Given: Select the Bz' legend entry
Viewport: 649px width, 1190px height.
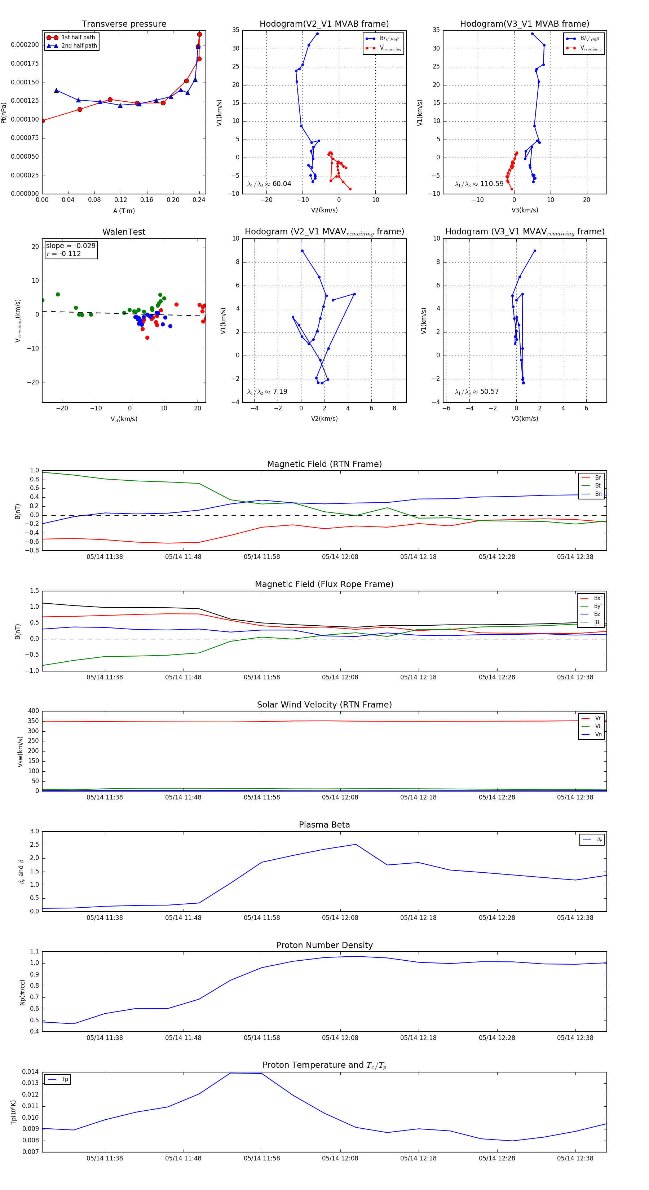Looking at the screenshot, I should point(591,614).
